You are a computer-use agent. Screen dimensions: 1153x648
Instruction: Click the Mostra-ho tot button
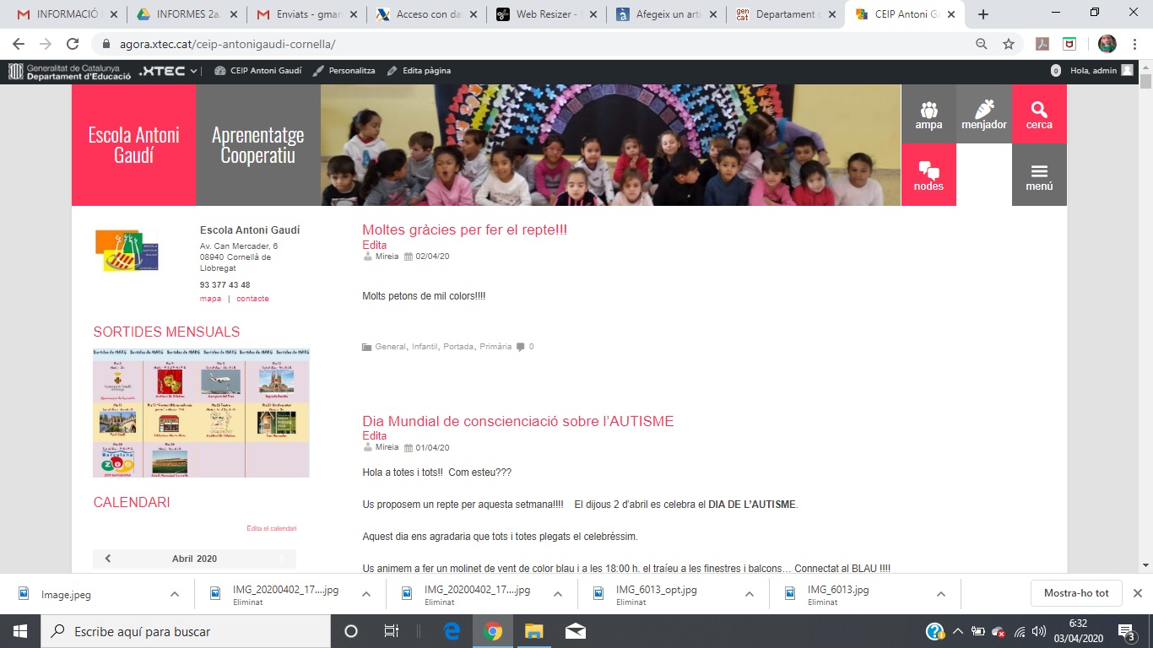pyautogui.click(x=1076, y=593)
